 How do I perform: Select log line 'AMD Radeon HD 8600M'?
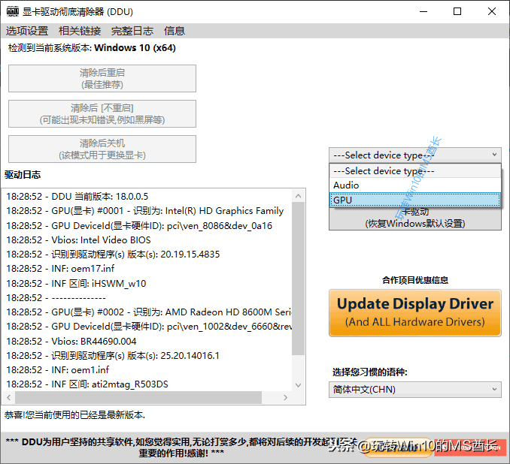click(x=149, y=312)
